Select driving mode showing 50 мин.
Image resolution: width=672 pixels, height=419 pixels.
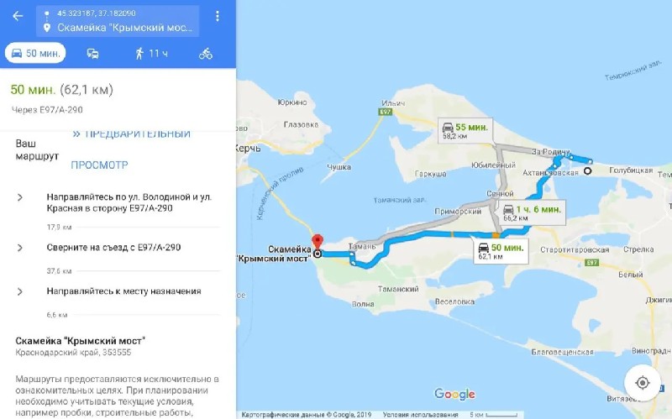(x=35, y=53)
